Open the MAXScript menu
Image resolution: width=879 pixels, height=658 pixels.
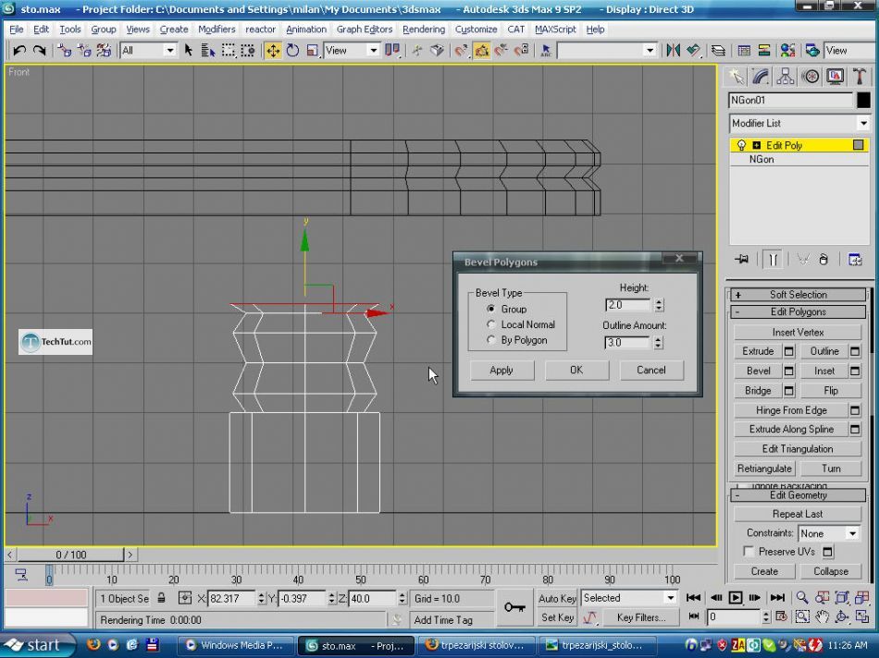(555, 30)
